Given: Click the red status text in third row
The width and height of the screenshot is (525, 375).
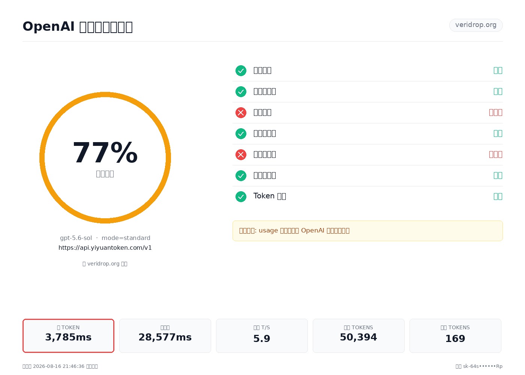Looking at the screenshot, I should click(x=496, y=112).
